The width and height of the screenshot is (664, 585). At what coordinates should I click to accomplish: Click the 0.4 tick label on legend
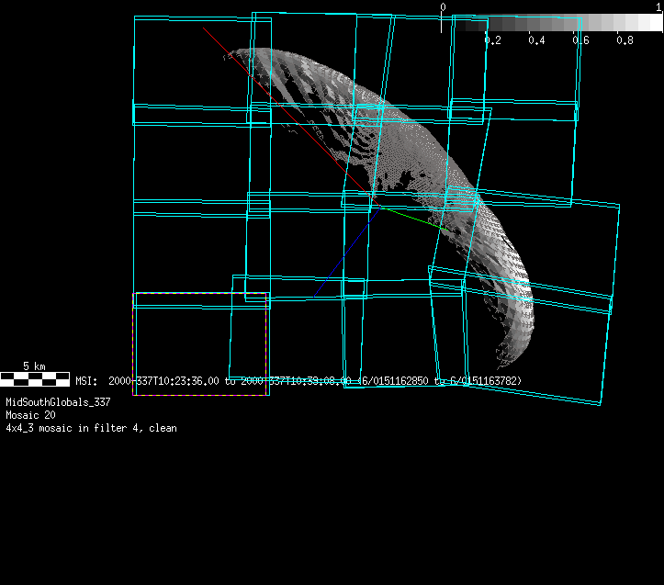coord(536,40)
